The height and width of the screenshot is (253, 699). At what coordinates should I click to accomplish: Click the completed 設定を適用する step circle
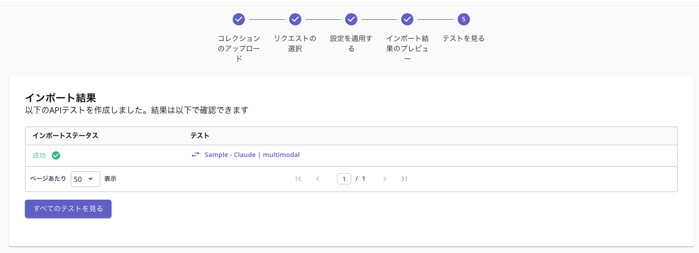pos(351,19)
